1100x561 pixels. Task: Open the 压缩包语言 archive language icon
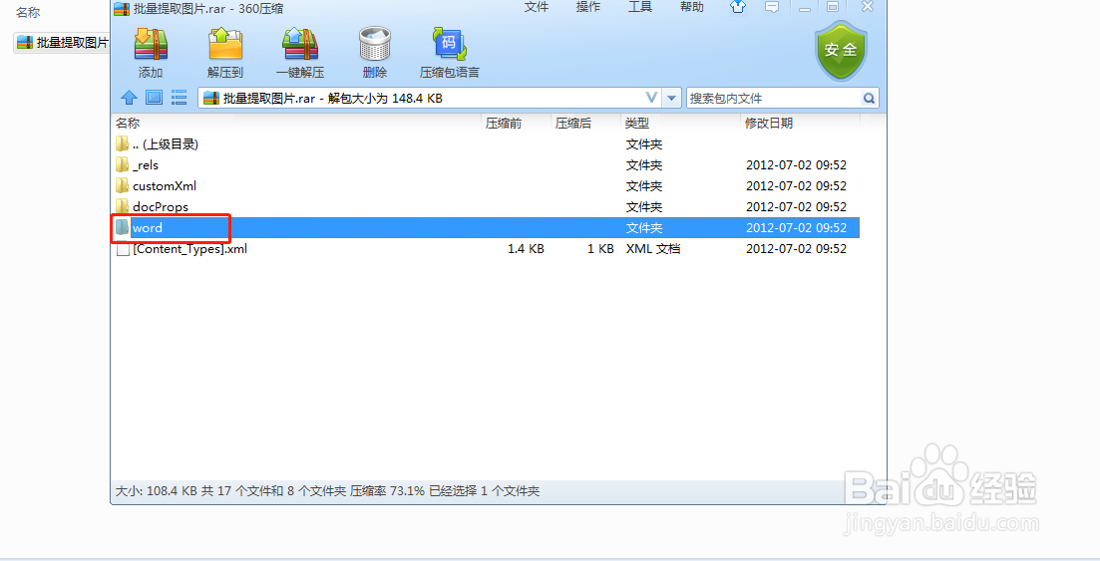coord(449,44)
